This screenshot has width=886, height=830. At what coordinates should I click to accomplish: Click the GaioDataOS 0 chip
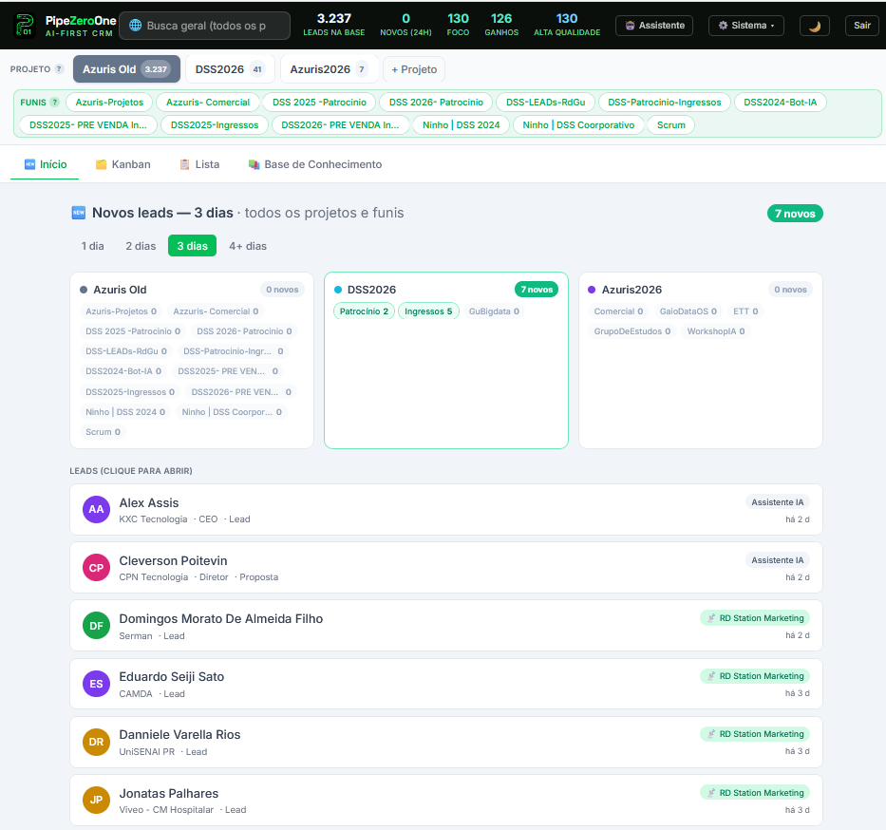coord(688,311)
